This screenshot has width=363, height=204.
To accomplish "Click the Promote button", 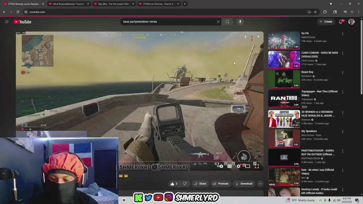I will [221, 184].
